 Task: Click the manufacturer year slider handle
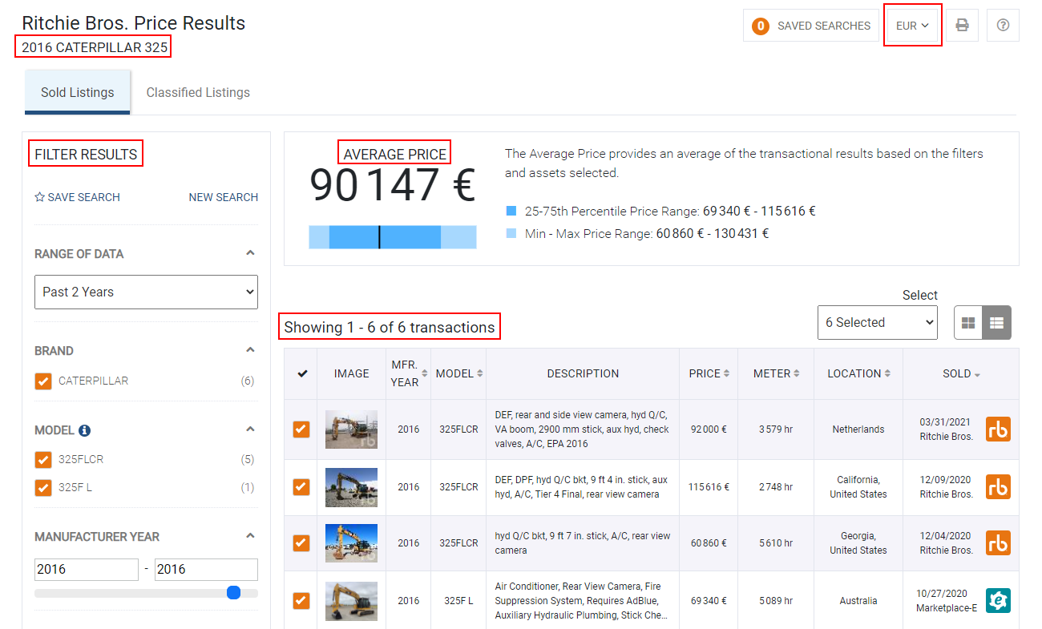(x=233, y=592)
